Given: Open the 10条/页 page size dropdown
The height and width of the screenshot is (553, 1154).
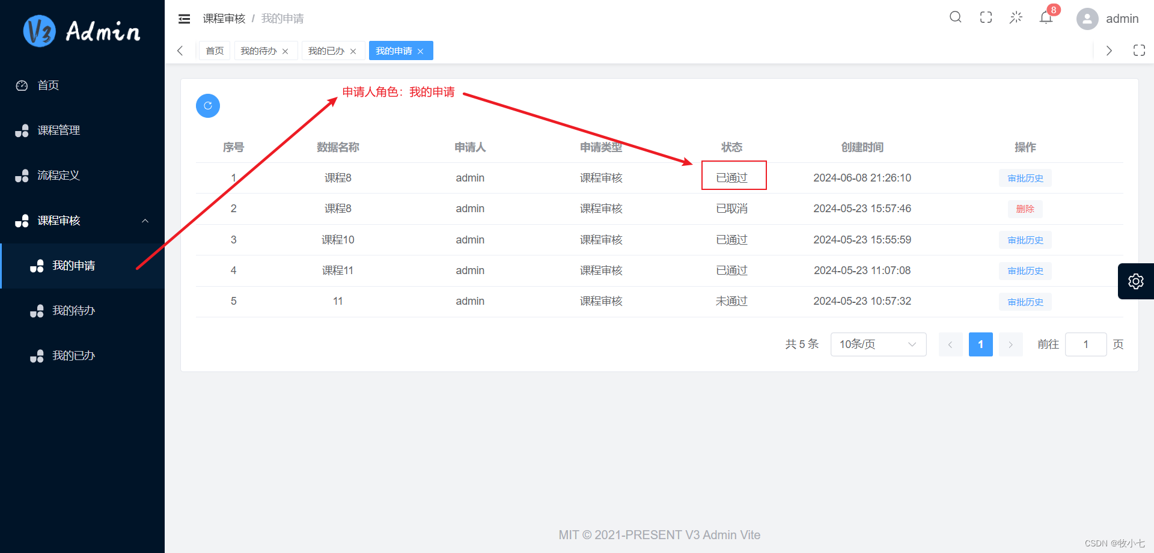Looking at the screenshot, I should [879, 344].
